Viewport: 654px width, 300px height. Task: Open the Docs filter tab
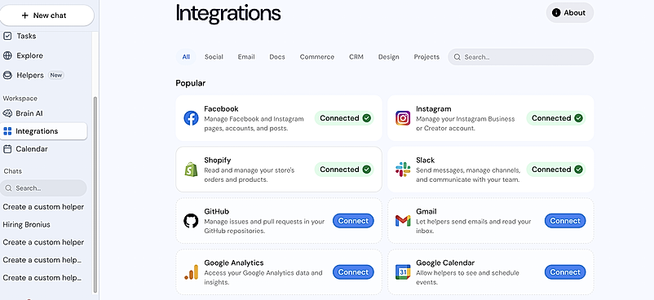tap(277, 57)
